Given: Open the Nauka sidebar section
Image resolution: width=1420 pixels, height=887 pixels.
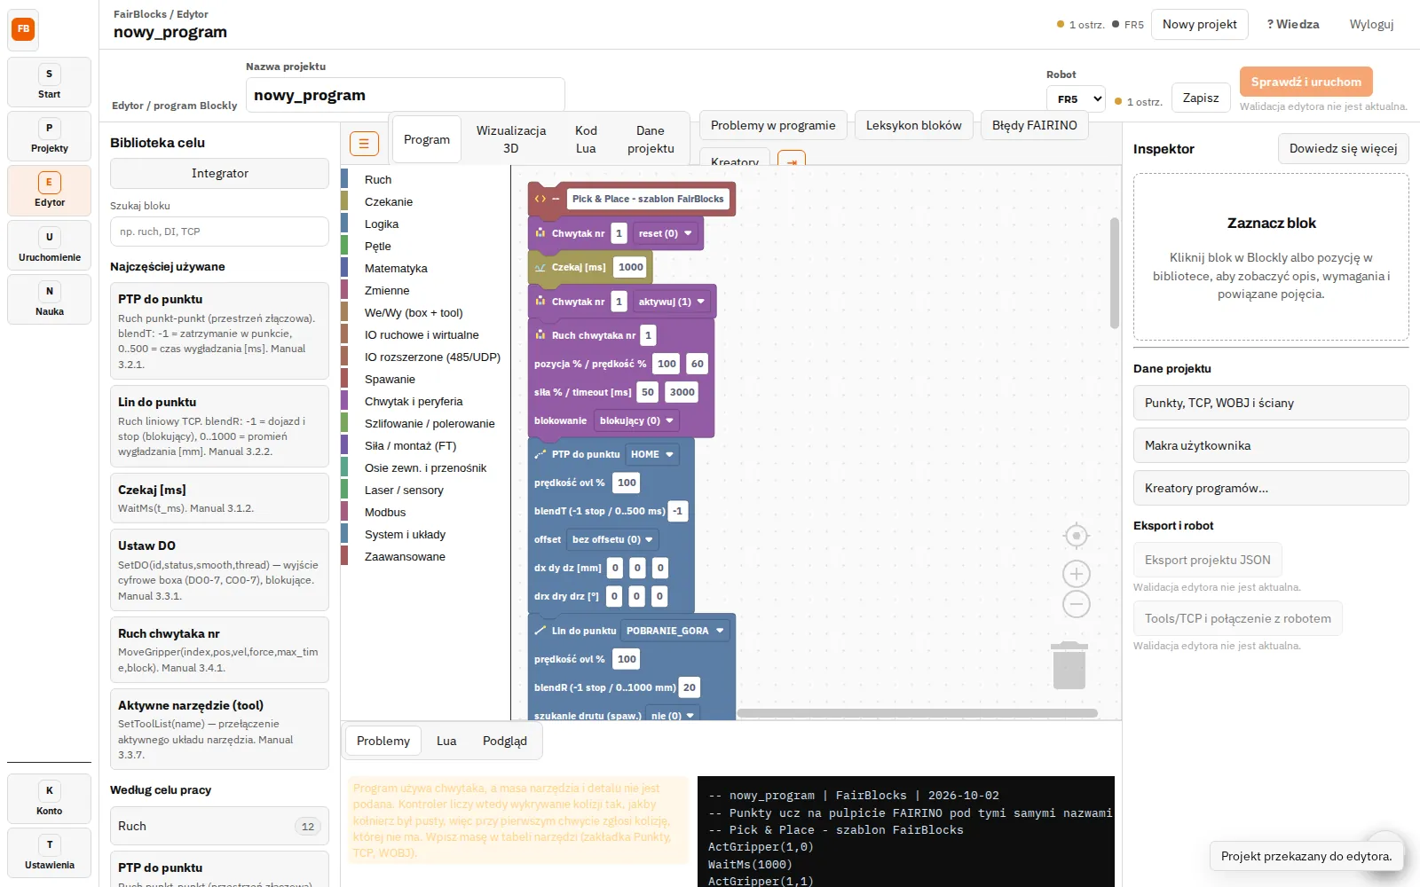Looking at the screenshot, I should coord(49,300).
